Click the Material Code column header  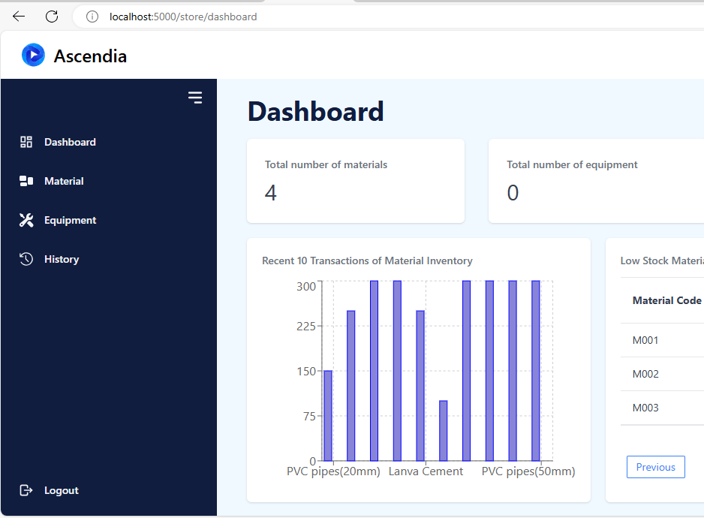pos(666,300)
